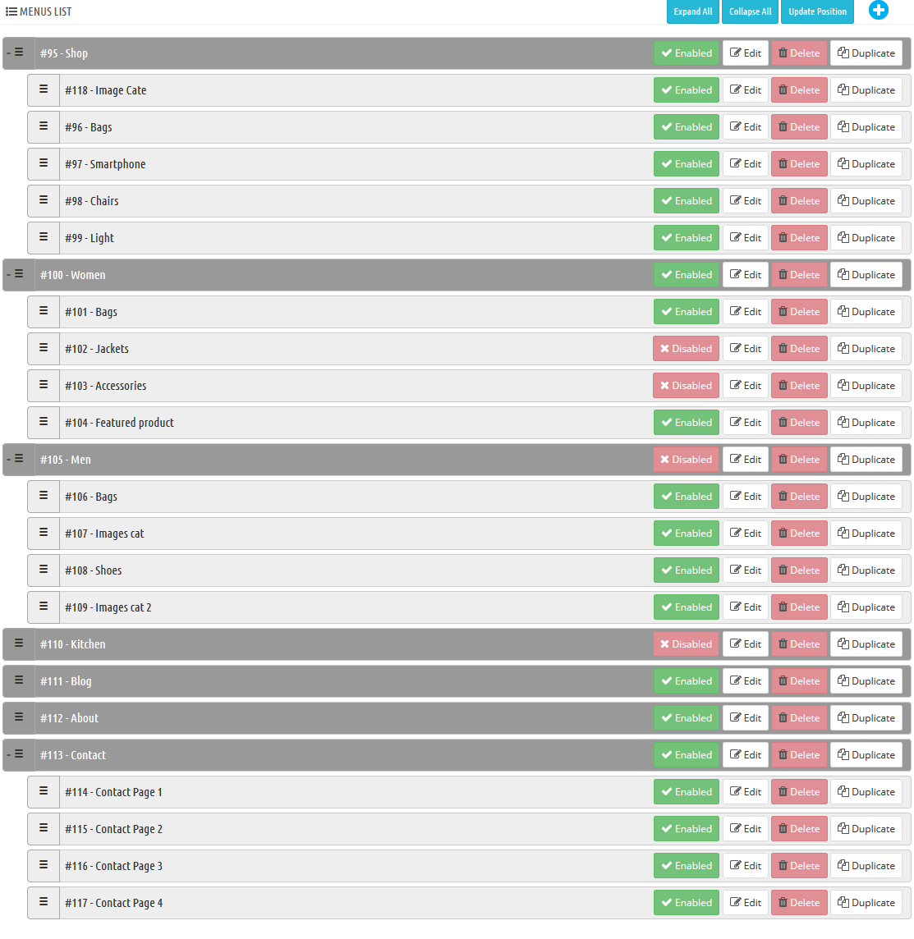
Task: Click the drag handle icon for #110 Kitchen
Action: pyautogui.click(x=19, y=644)
